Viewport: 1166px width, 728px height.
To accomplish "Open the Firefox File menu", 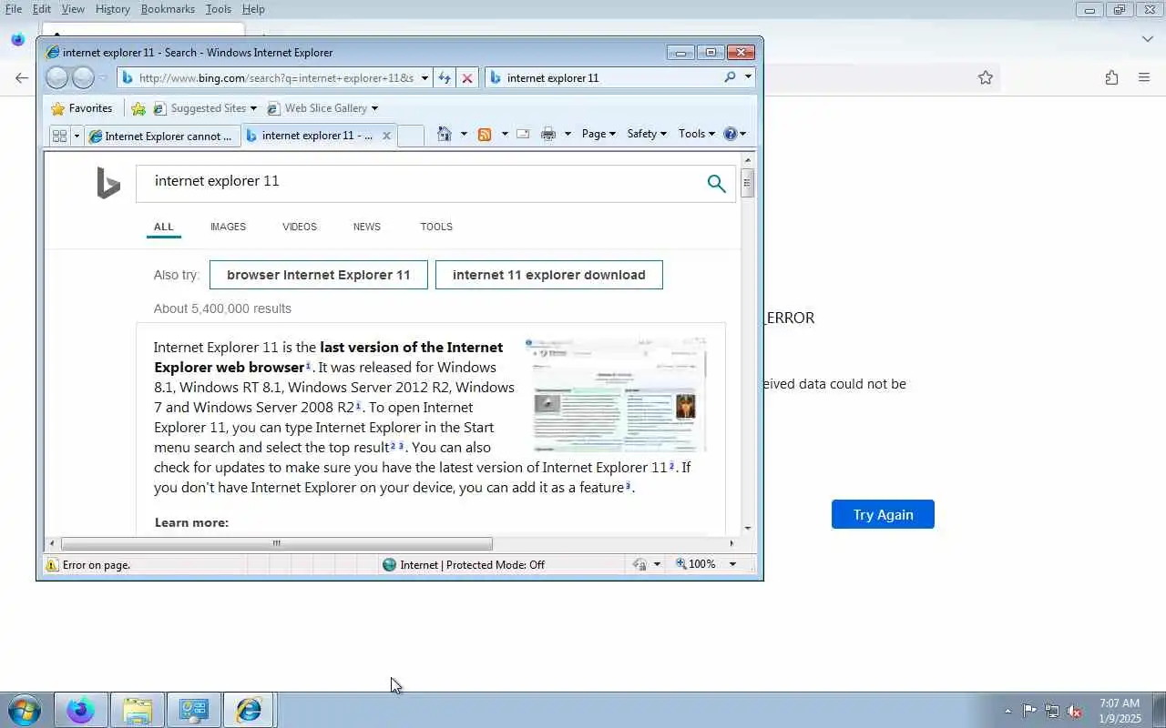I will [x=14, y=9].
